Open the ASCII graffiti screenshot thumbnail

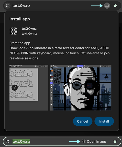point(29,88)
